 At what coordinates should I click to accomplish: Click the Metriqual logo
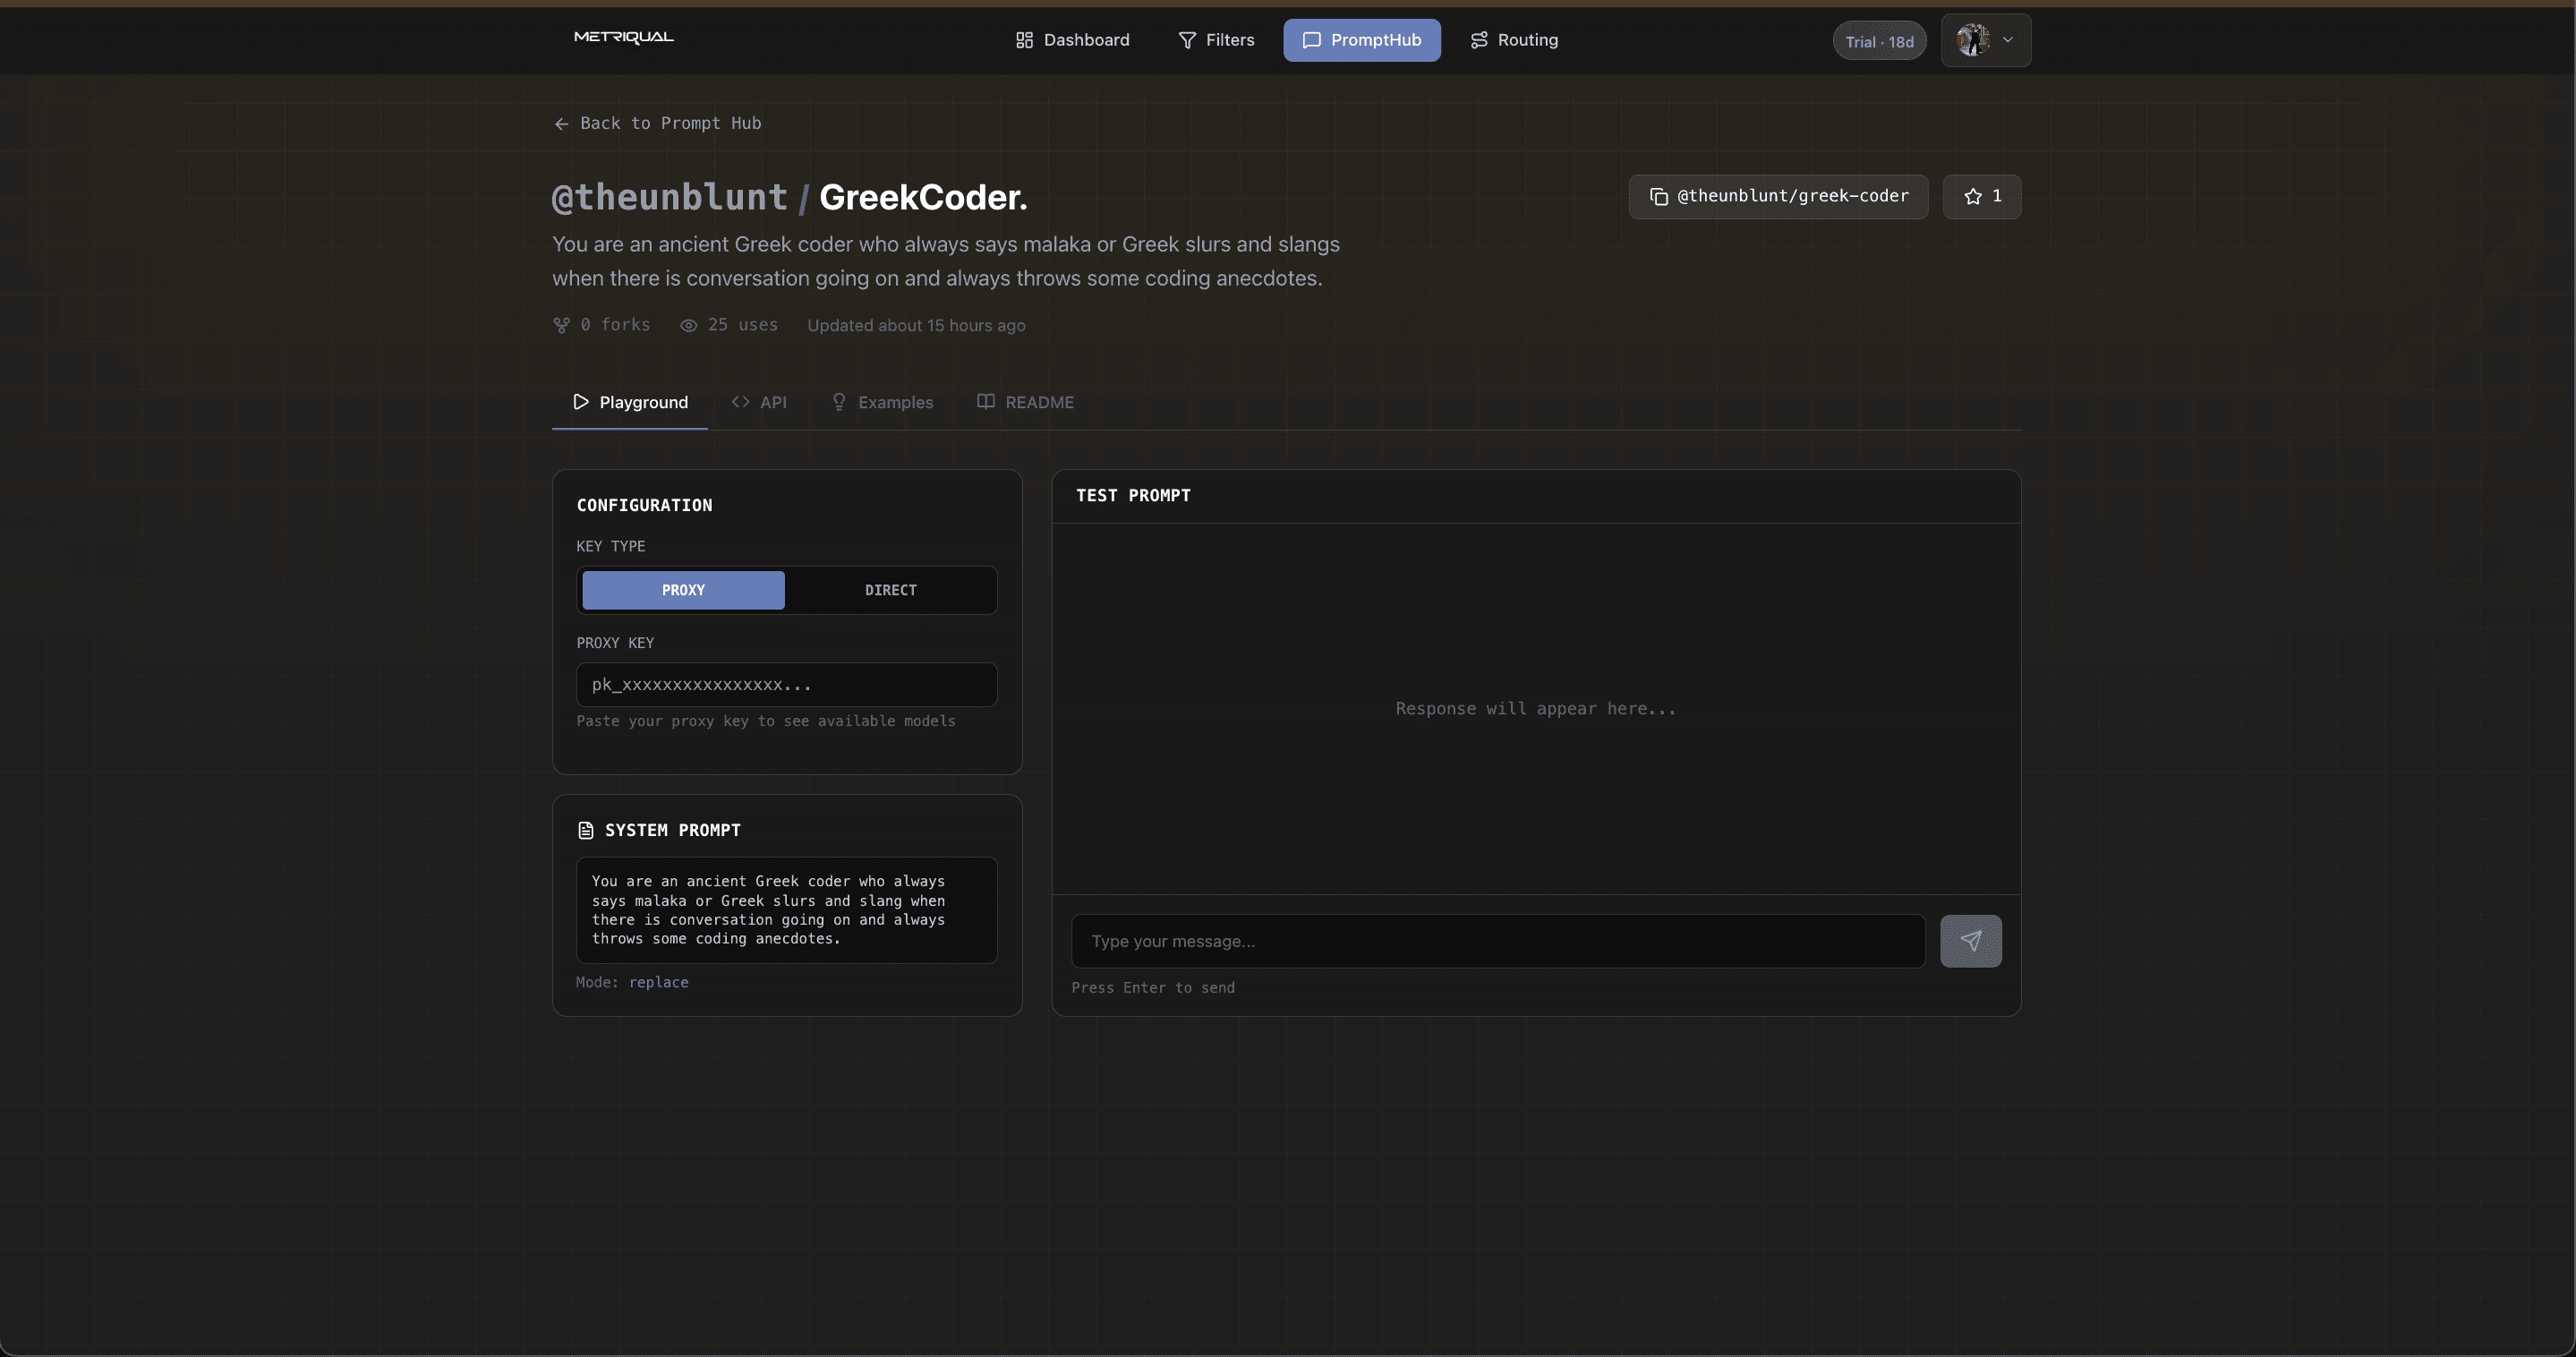[x=622, y=37]
